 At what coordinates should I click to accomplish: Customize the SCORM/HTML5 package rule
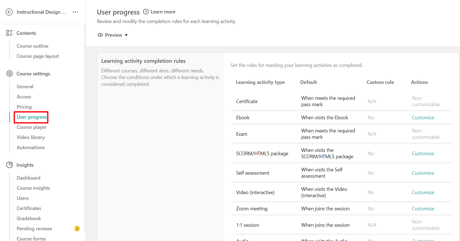click(x=423, y=154)
